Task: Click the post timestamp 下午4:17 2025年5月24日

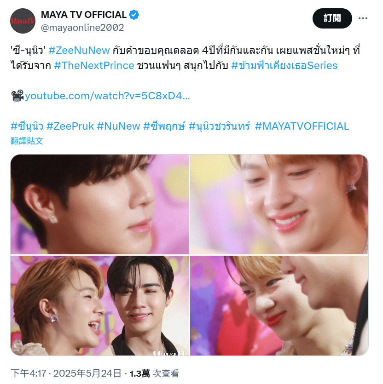Action: [66, 373]
